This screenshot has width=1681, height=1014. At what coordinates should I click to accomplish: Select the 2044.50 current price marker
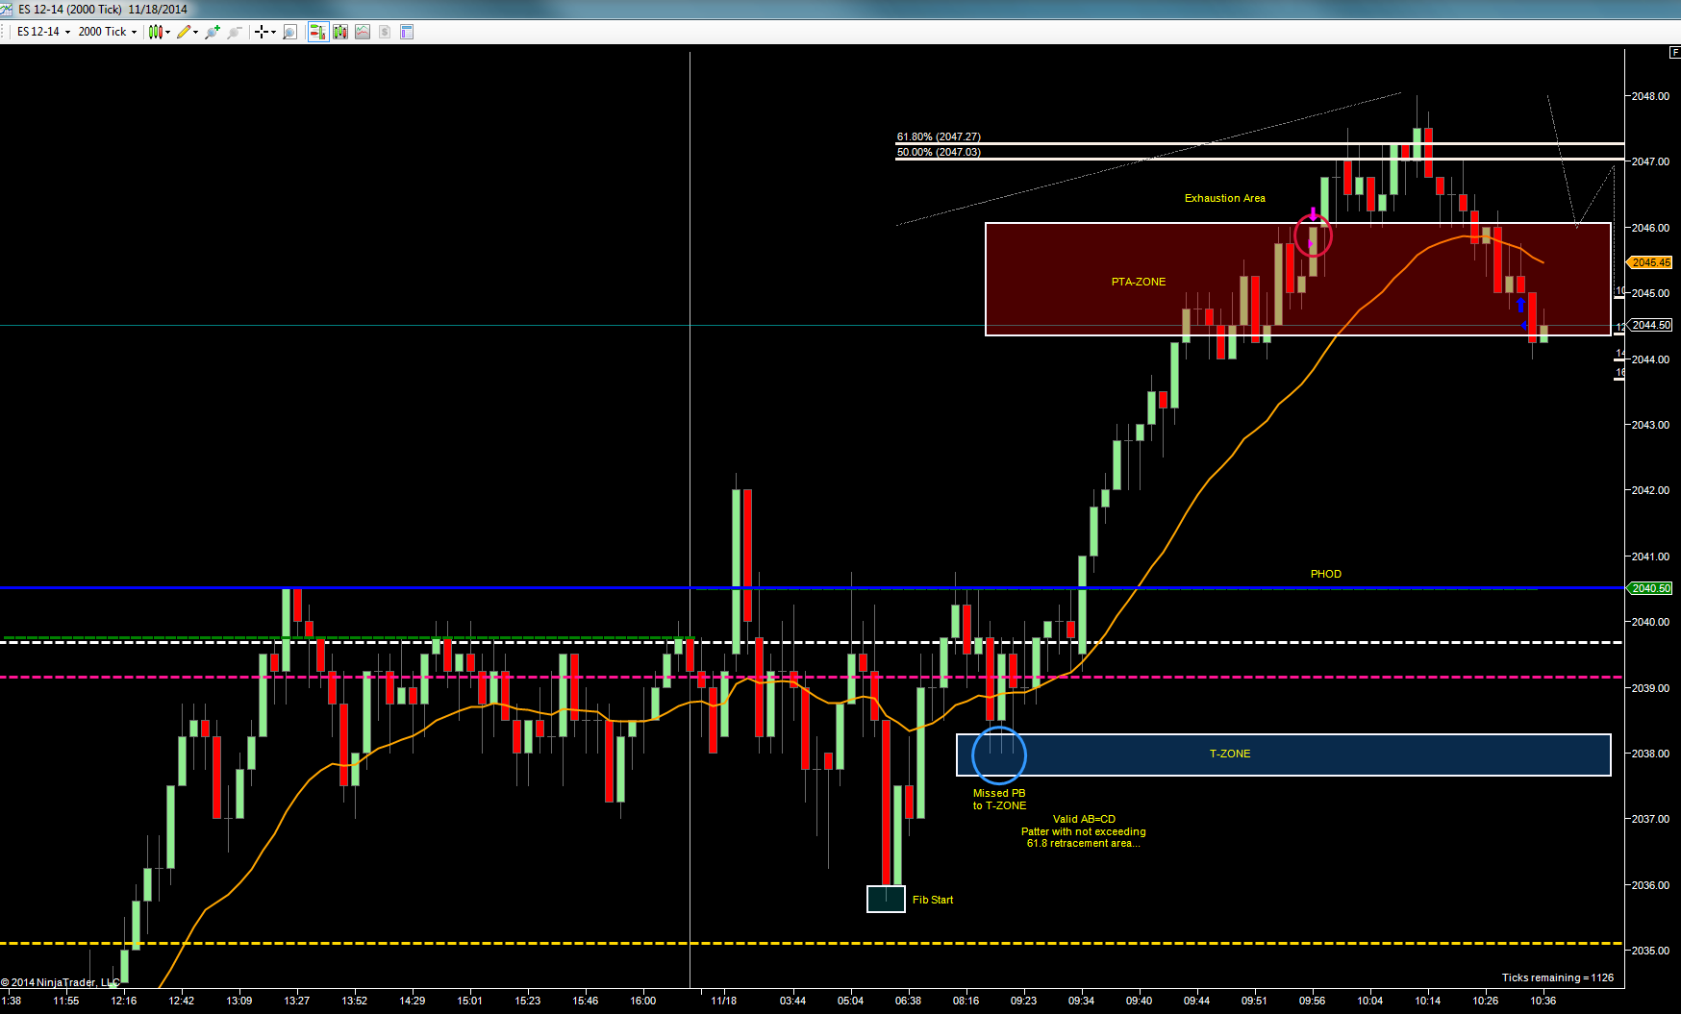[x=1650, y=325]
